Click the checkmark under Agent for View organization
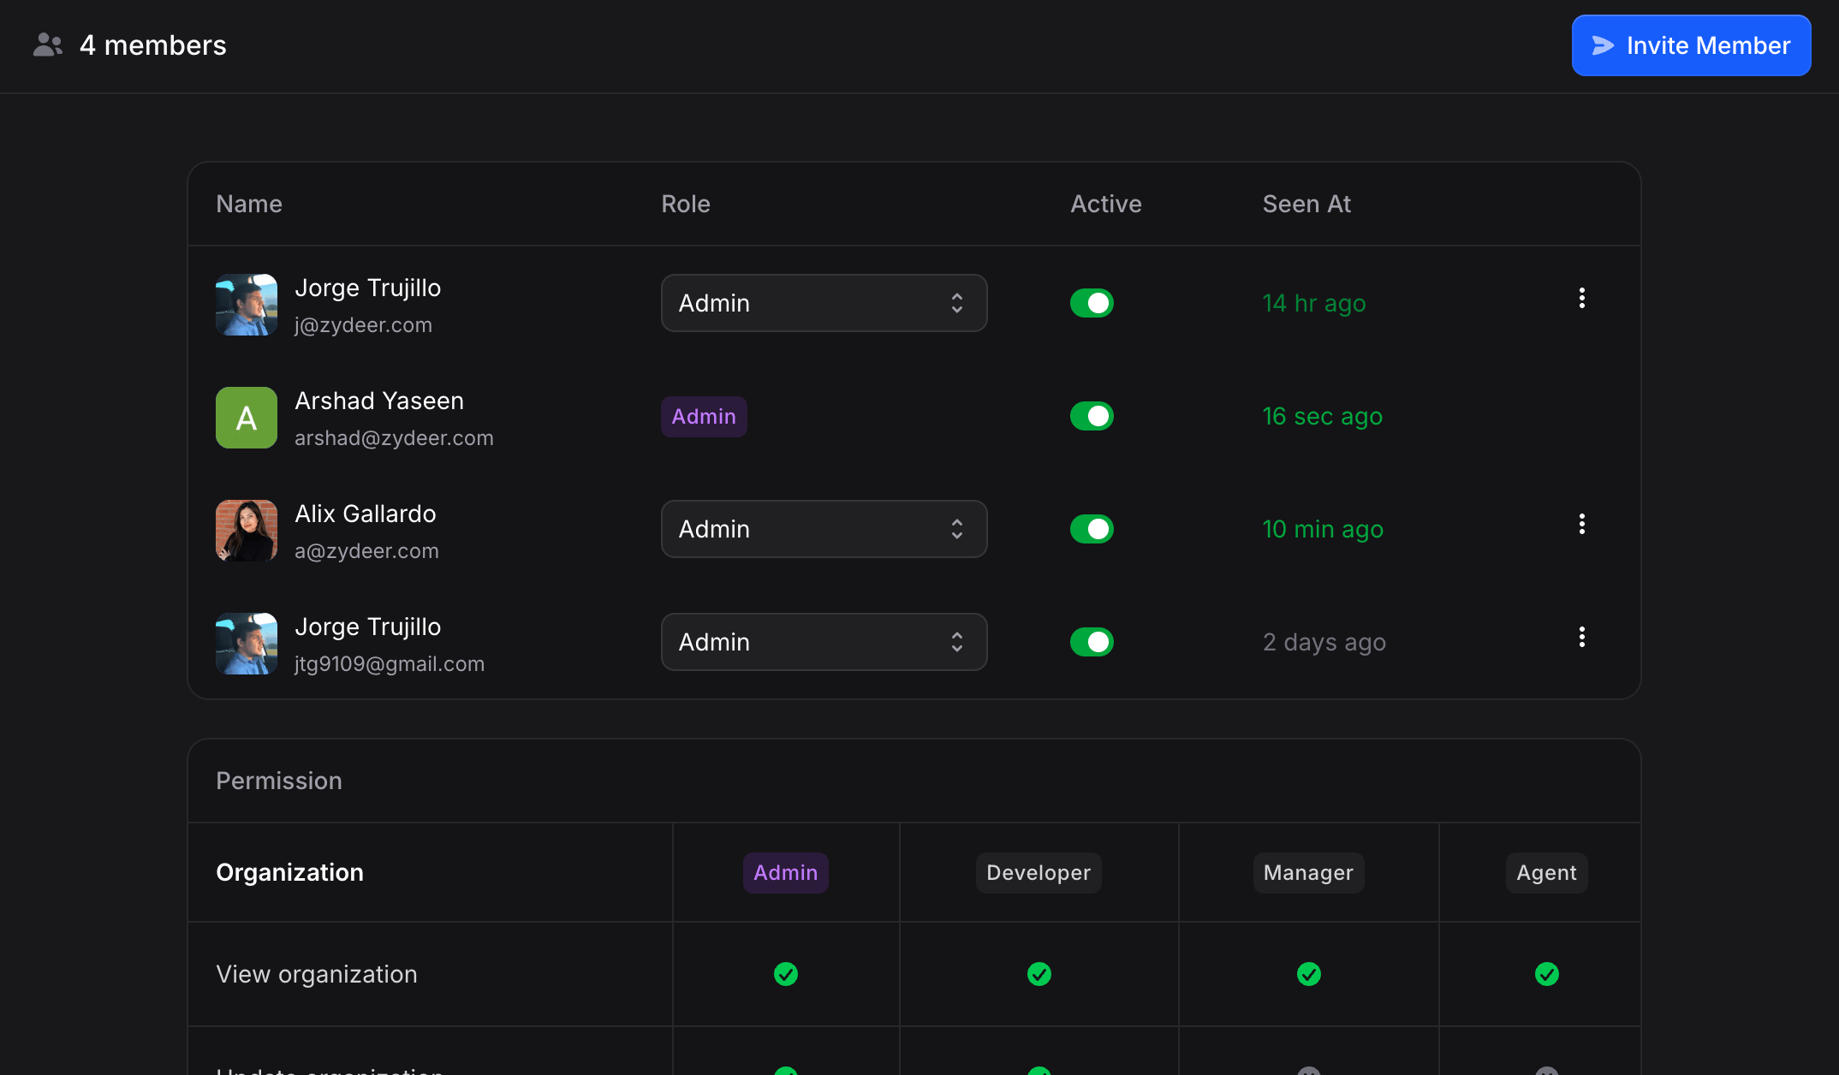The image size is (1839, 1075). (x=1545, y=974)
